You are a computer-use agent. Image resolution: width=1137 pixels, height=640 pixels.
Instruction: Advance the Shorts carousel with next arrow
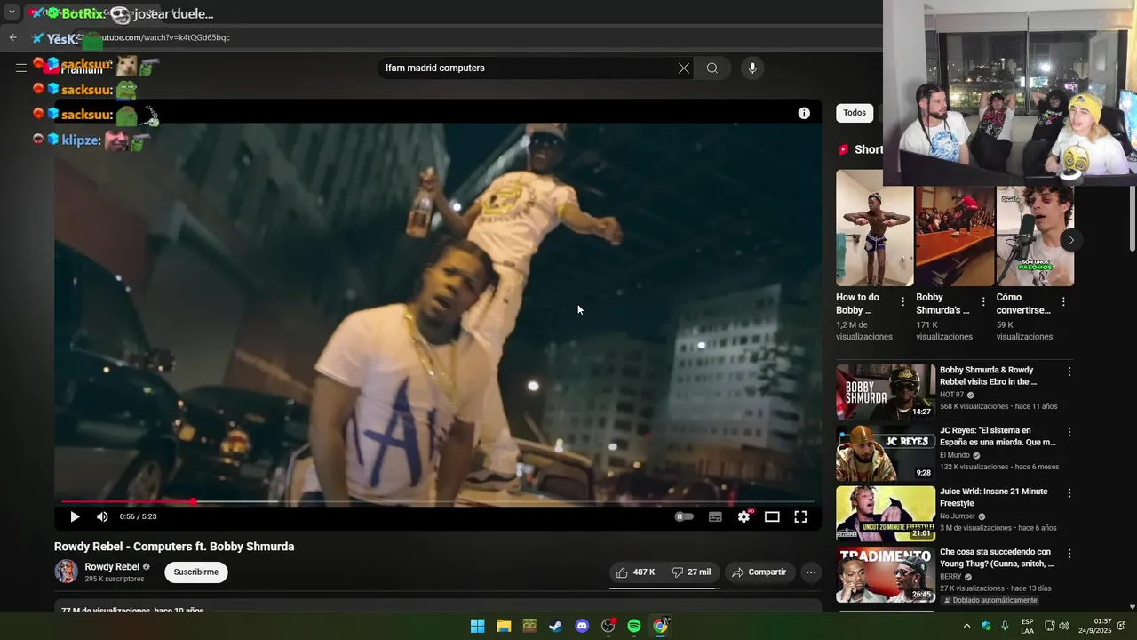(1071, 240)
